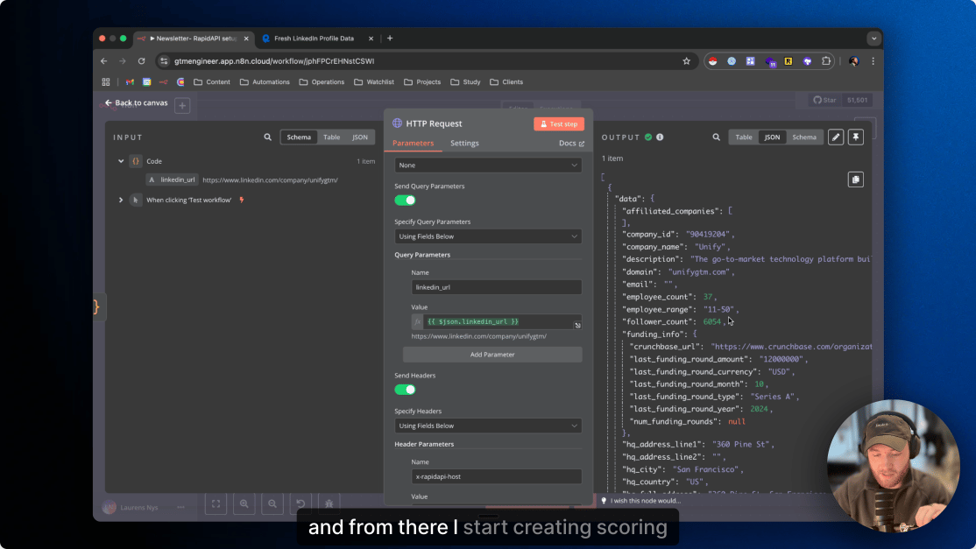
Task: Open expression editor for the Value field
Action: 577,325
